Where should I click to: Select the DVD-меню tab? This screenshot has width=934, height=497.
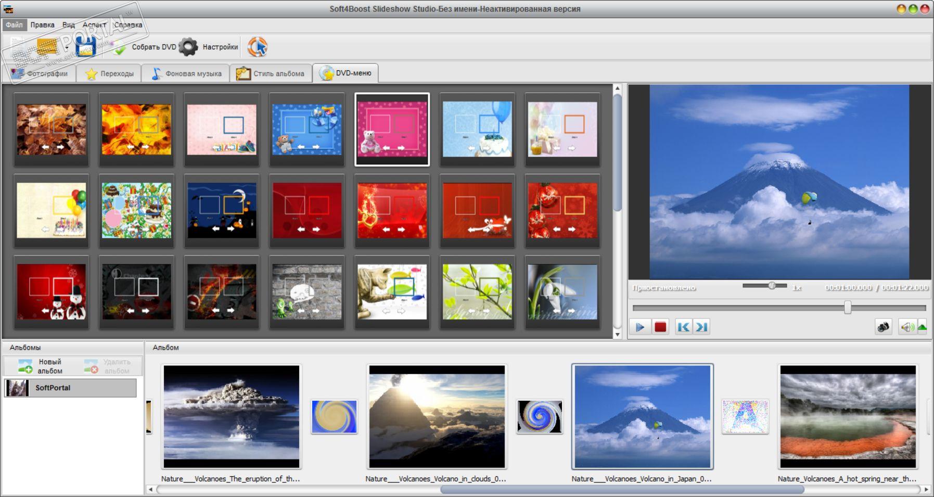(x=346, y=73)
